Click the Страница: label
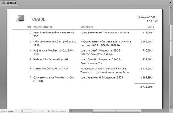This screenshot has height=113, width=173. coord(7,111)
